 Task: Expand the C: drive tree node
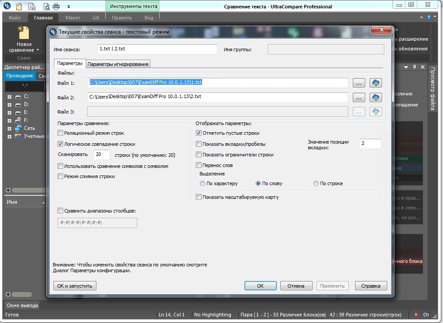click(x=9, y=97)
